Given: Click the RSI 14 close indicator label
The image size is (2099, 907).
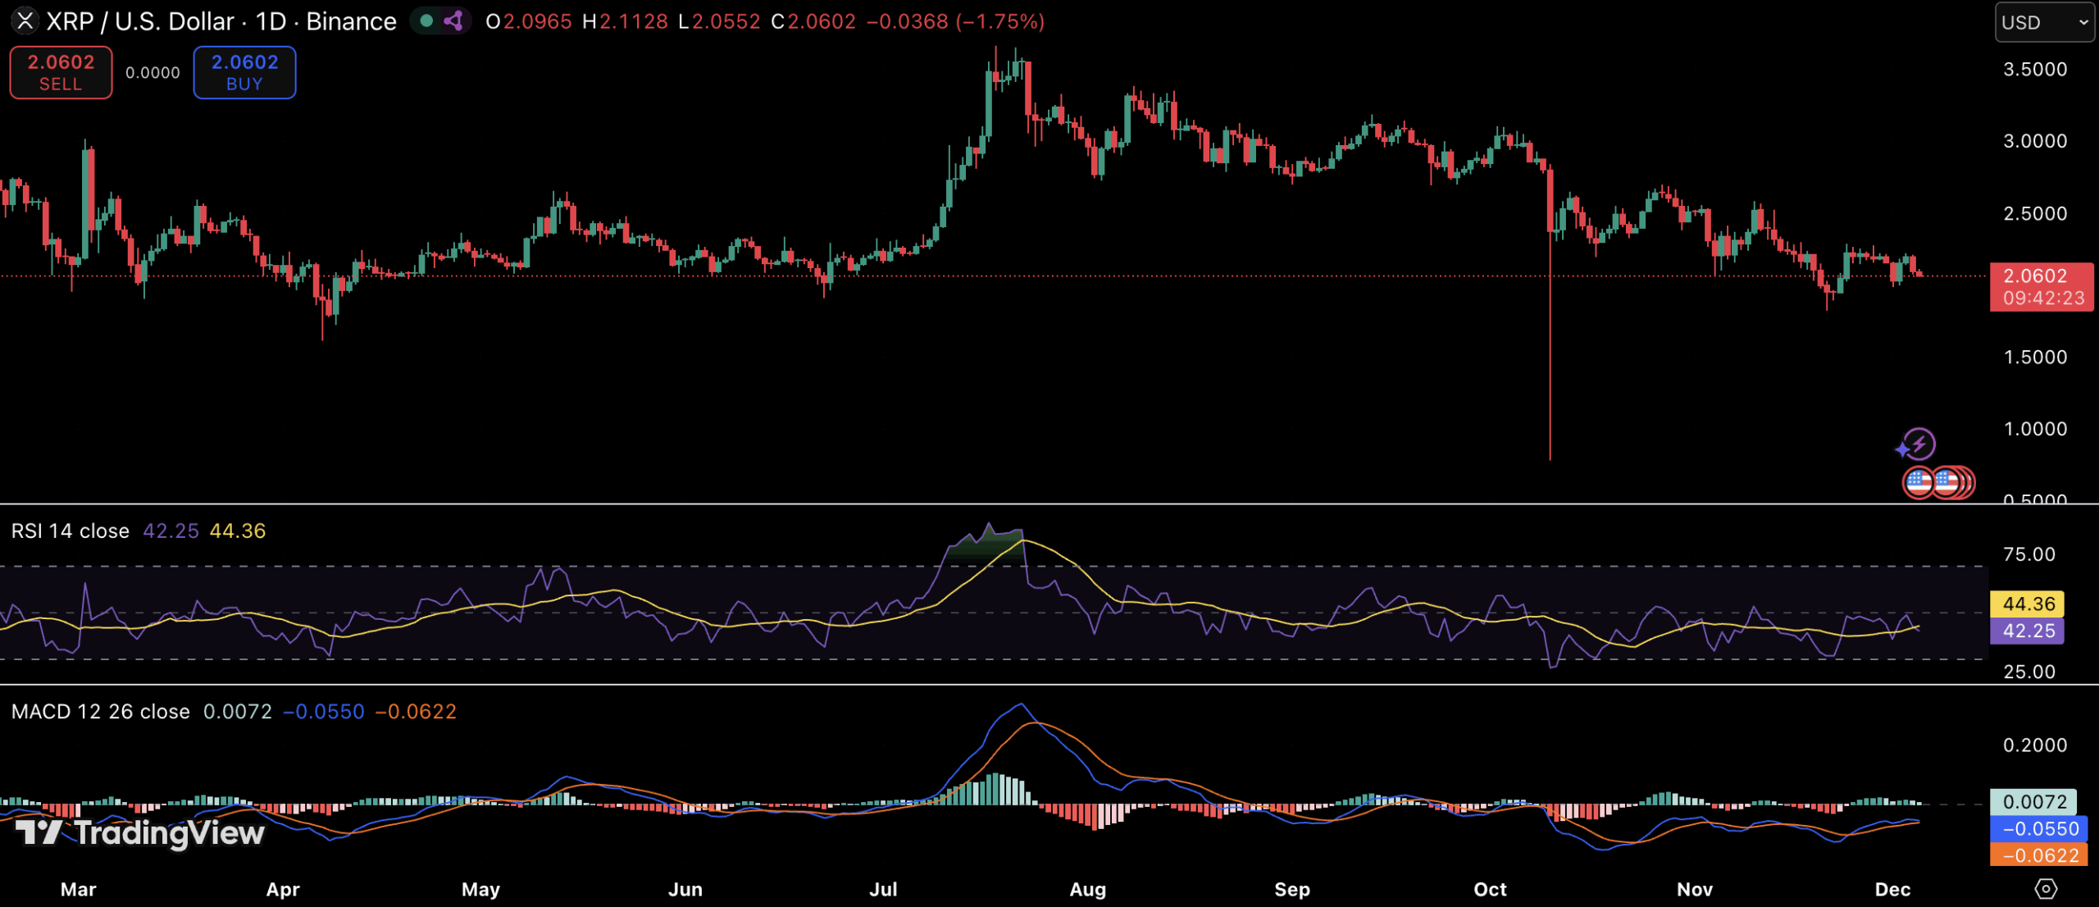Looking at the screenshot, I should pyautogui.click(x=71, y=531).
